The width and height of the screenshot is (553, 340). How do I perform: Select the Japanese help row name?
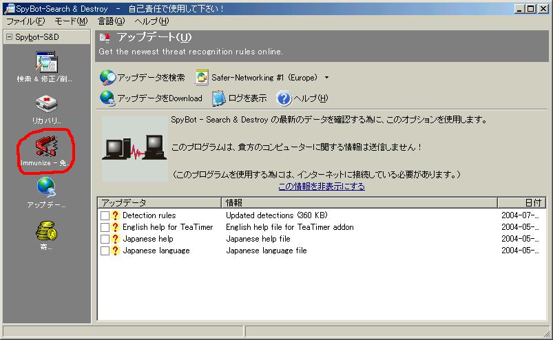tap(148, 239)
